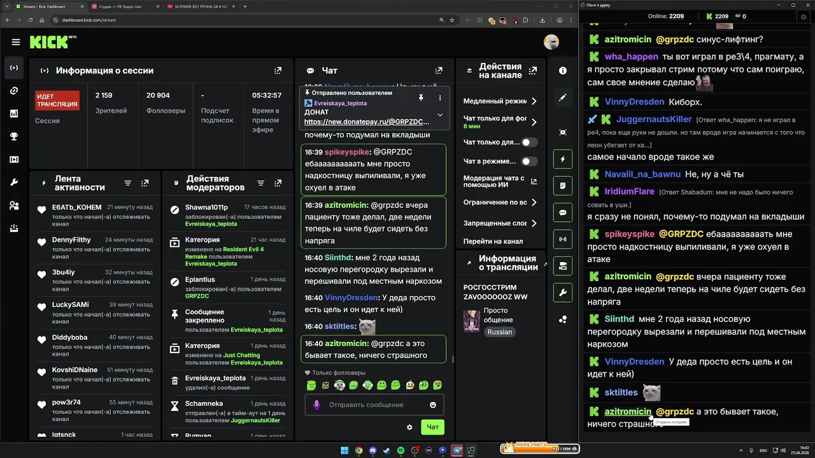Click JuggernautsKiller in popout chat window
This screenshot has height=458, width=815.
click(x=654, y=119)
